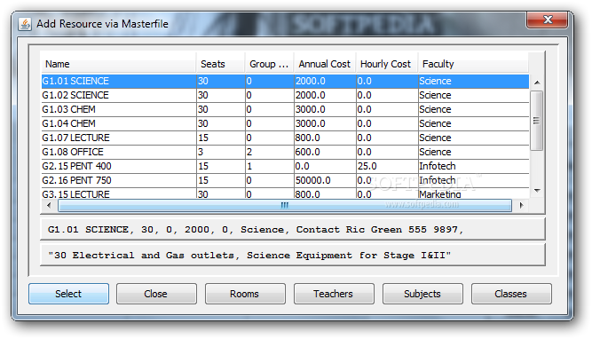Select the G2.15 PENT 400 row

tap(285, 166)
